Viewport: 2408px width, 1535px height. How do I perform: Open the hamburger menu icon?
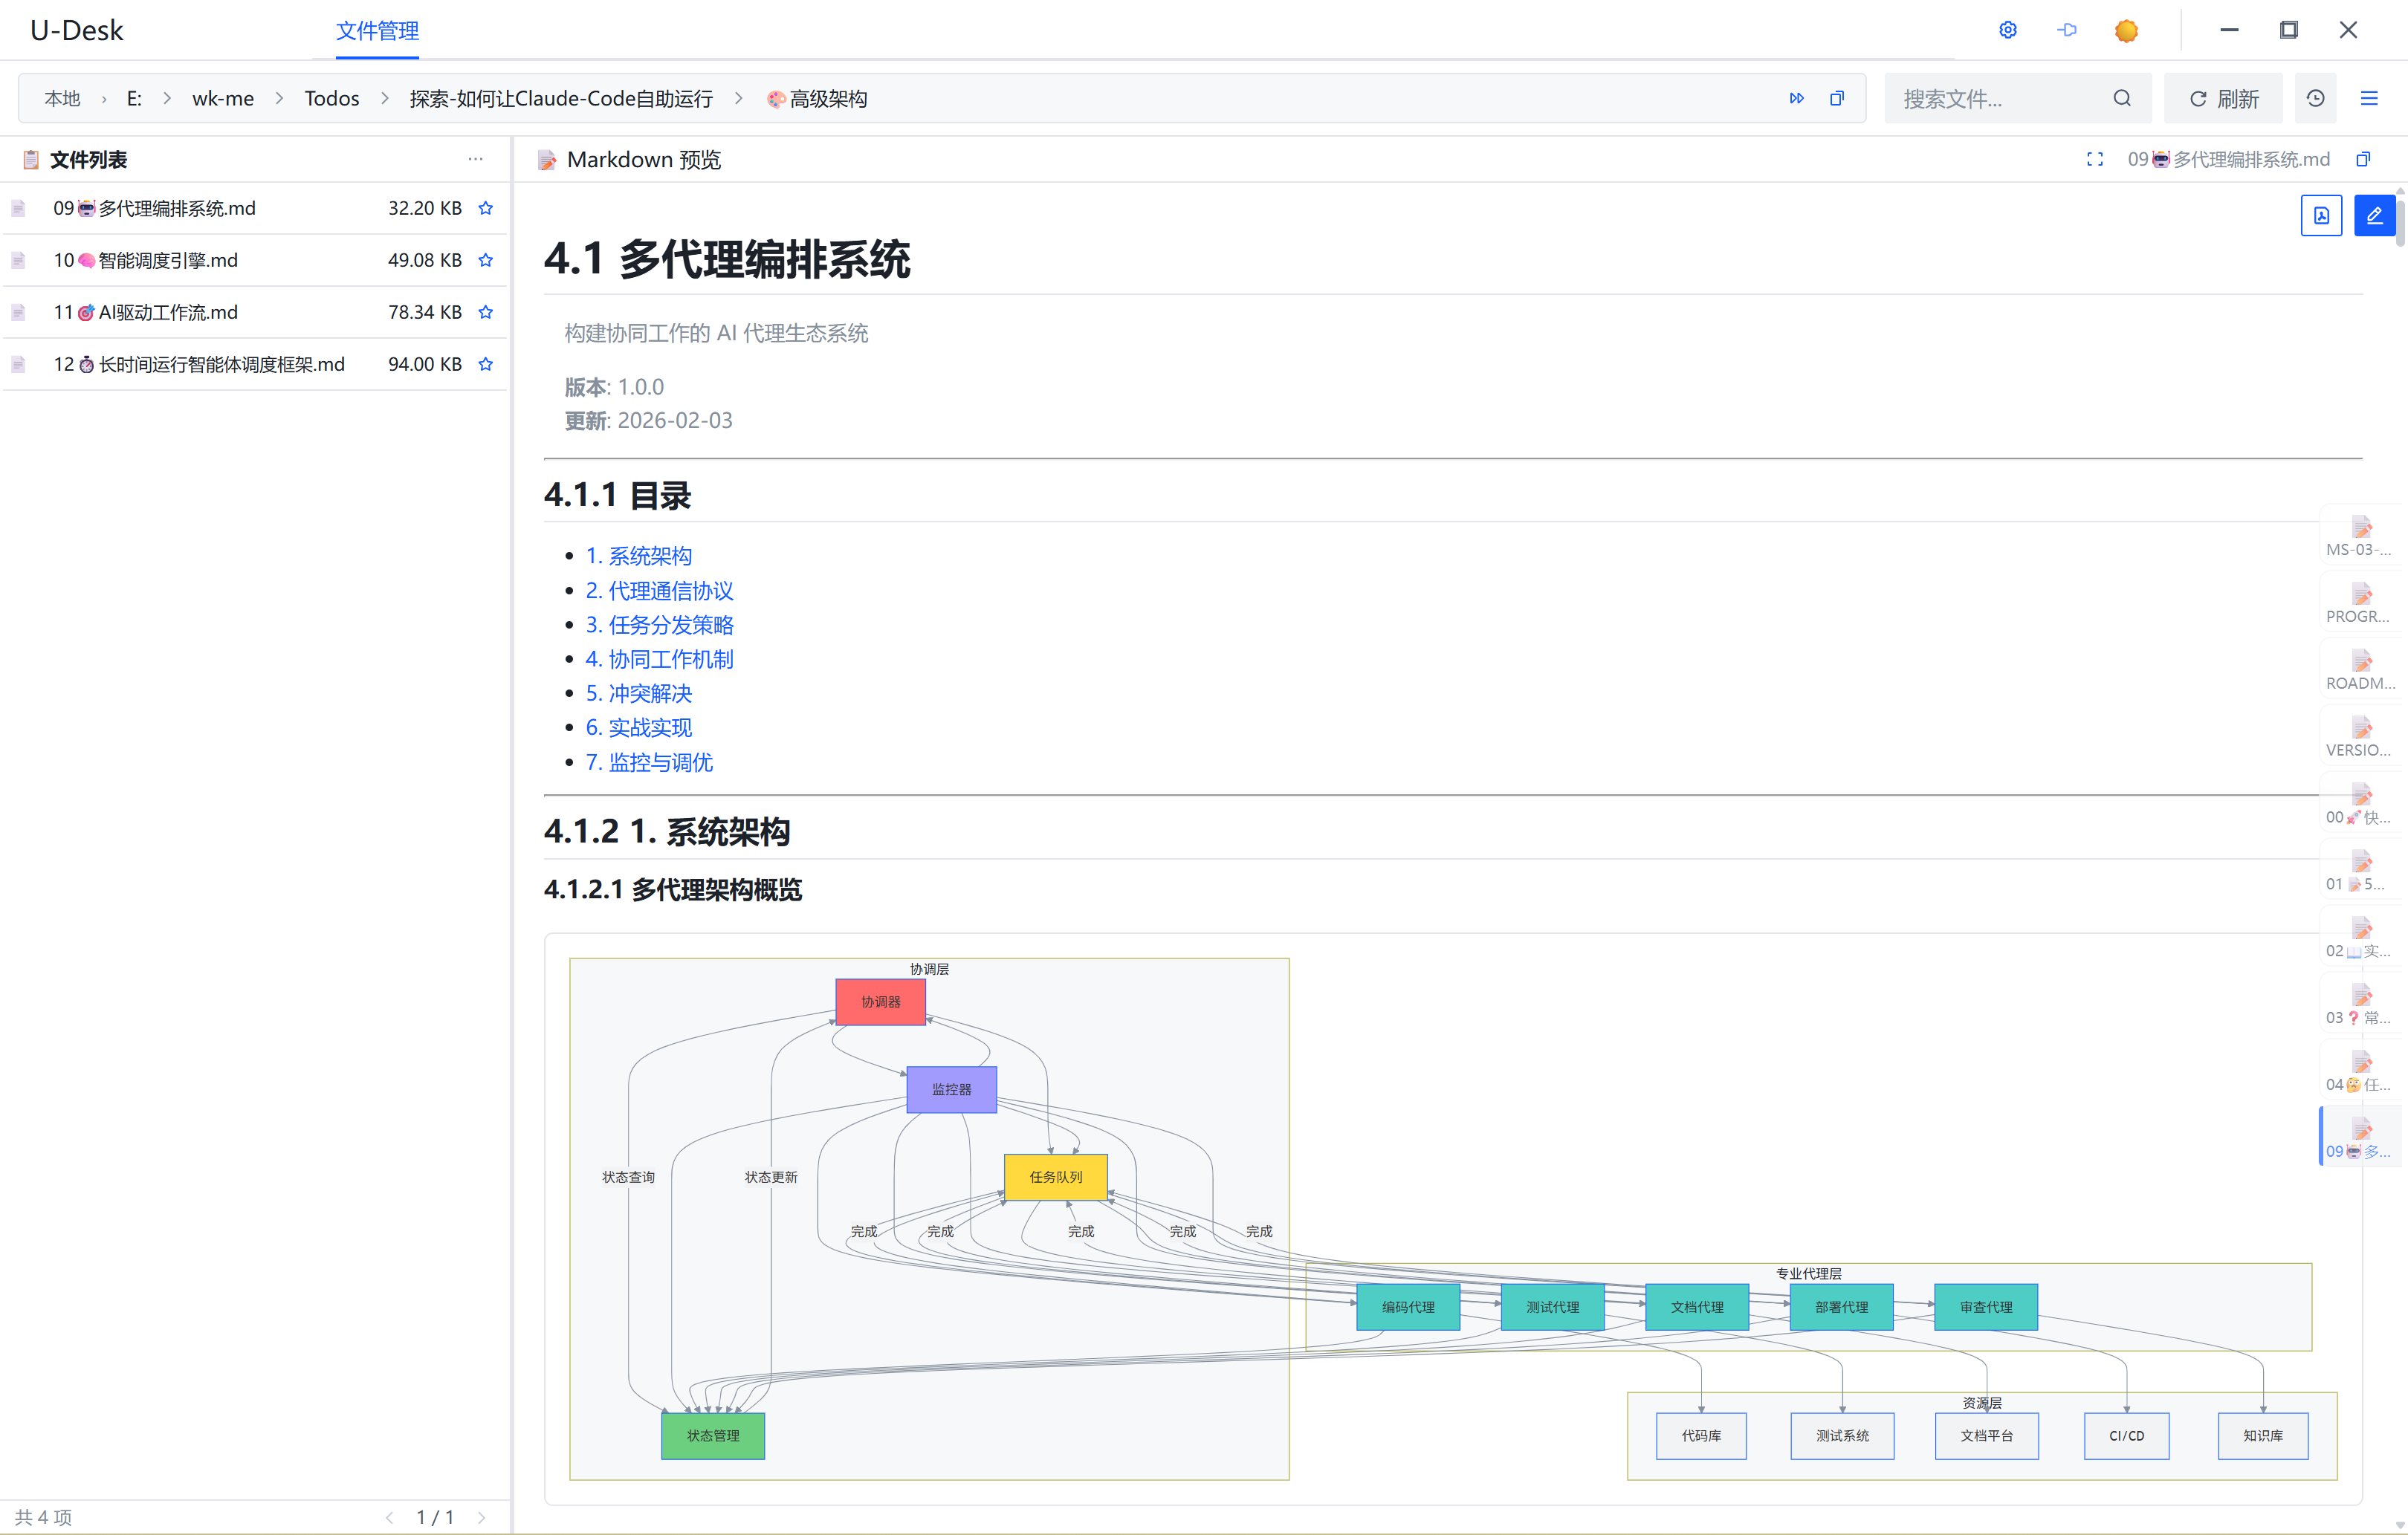[x=2369, y=98]
